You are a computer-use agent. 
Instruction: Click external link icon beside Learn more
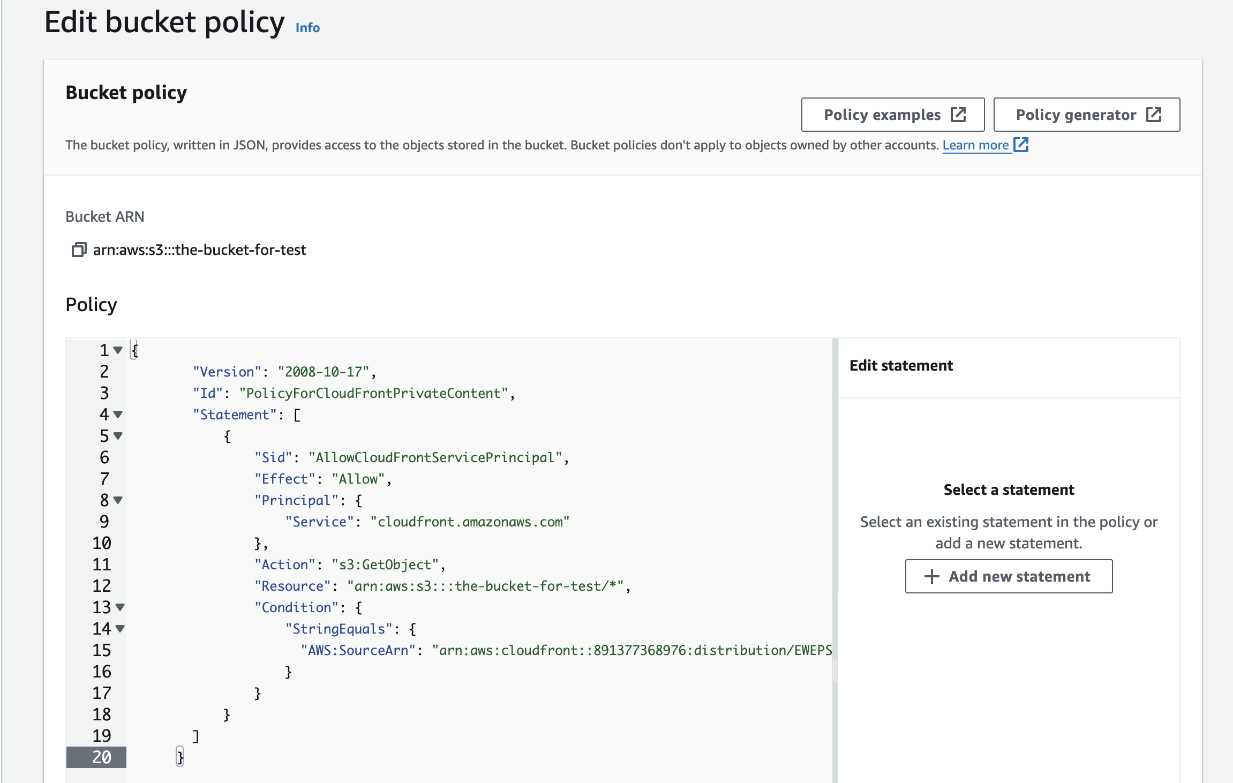point(1021,145)
